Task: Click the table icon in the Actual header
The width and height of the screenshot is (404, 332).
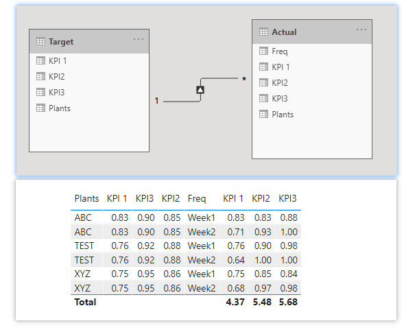Action: (263, 32)
